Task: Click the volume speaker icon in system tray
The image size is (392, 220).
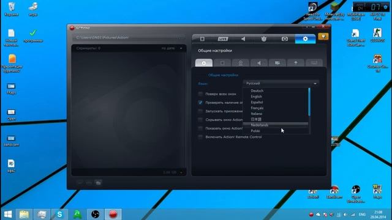Action: pos(345,215)
